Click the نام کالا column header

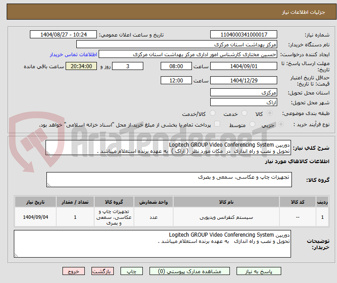[226, 202]
